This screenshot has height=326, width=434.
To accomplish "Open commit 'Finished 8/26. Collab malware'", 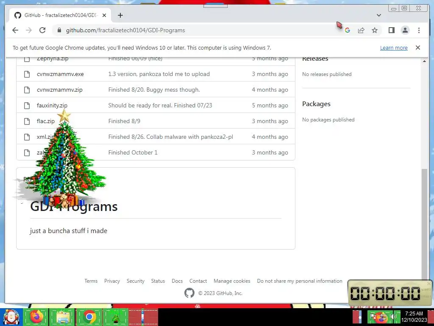I will (170, 137).
